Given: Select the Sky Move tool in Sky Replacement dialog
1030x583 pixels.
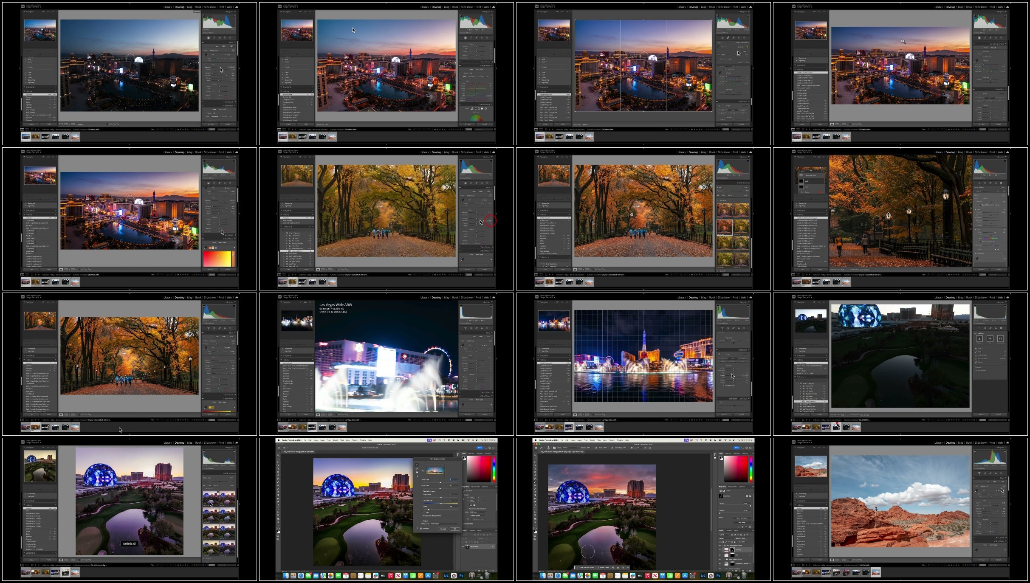Looking at the screenshot, I should click(417, 465).
